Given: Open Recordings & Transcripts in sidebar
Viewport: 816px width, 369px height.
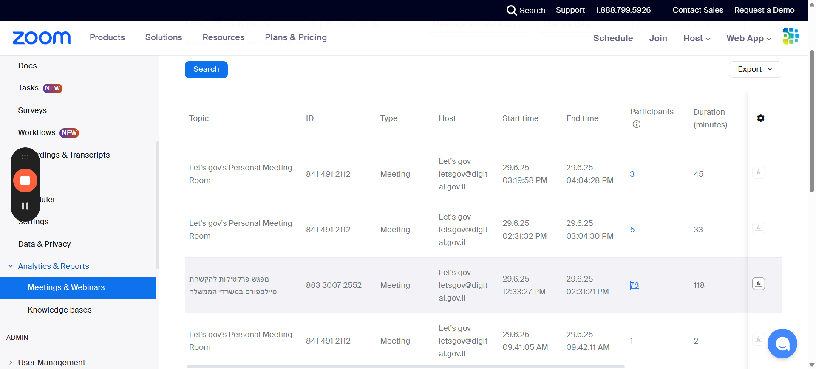Looking at the screenshot, I should [x=74, y=155].
